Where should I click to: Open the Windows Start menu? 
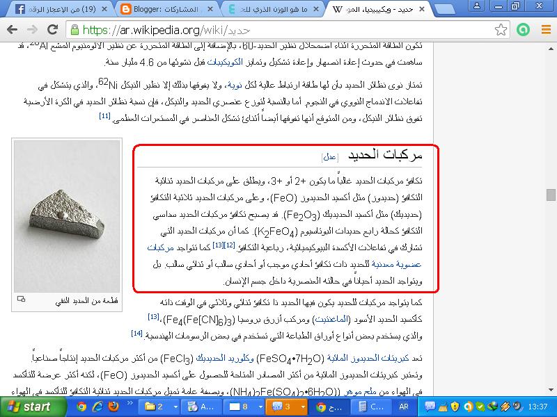click(x=33, y=407)
